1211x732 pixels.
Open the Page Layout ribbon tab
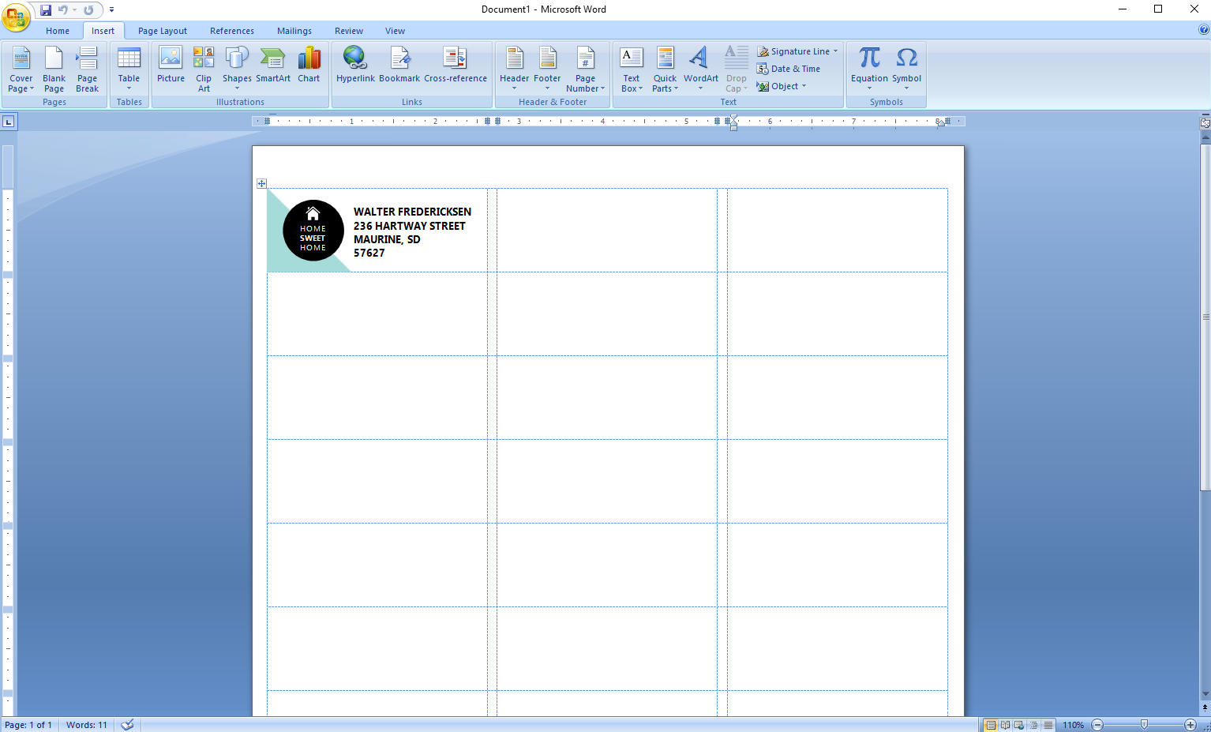pyautogui.click(x=162, y=31)
